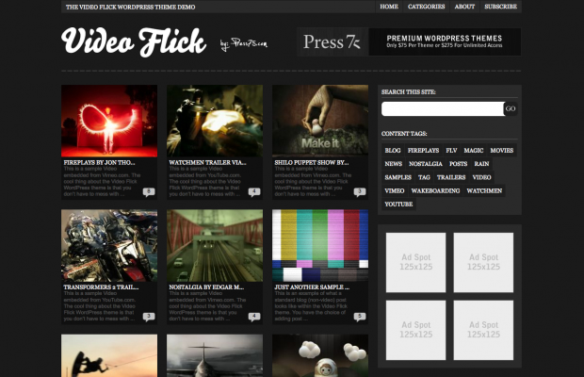Screen dimensions: 584x377
Task: Click the 'Shilo Puppet Show By...' title
Action: [x=312, y=163]
